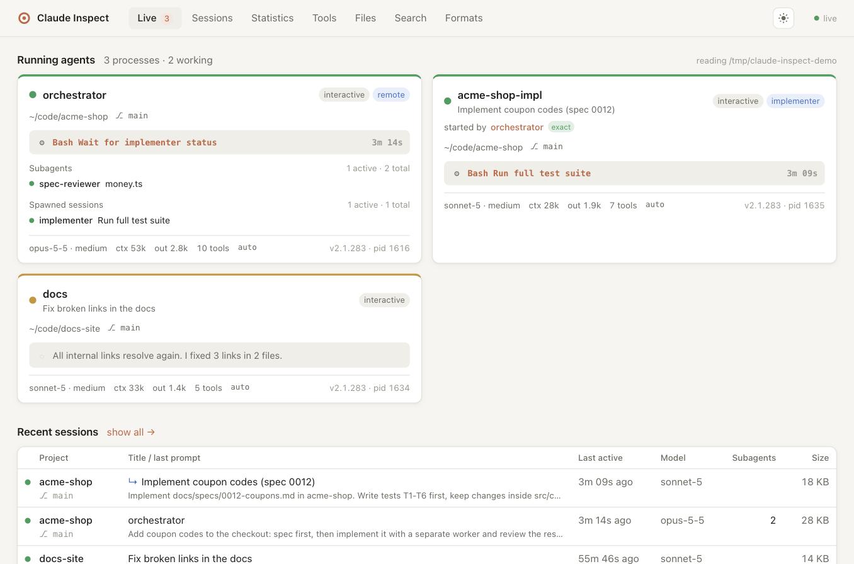Click the Claude Inspect logo icon
This screenshot has height=564, width=854.
[x=24, y=18]
